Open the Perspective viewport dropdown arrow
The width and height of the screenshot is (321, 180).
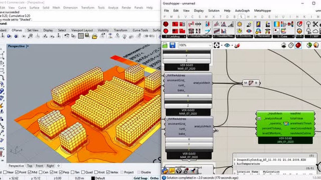pos(28,46)
